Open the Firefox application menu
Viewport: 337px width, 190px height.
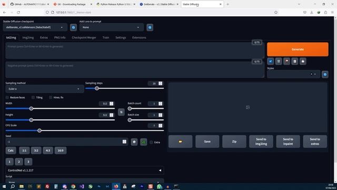(332, 12)
